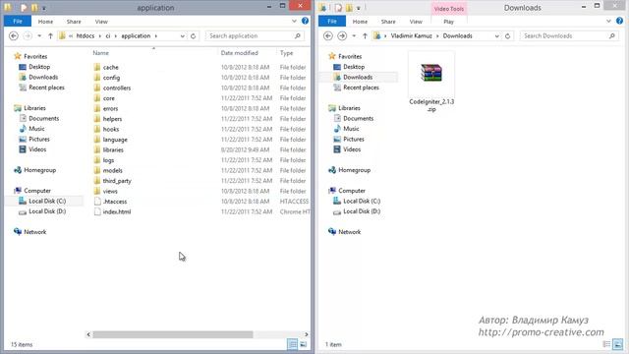
Task: Navigate to ci in address bar
Action: coord(108,36)
